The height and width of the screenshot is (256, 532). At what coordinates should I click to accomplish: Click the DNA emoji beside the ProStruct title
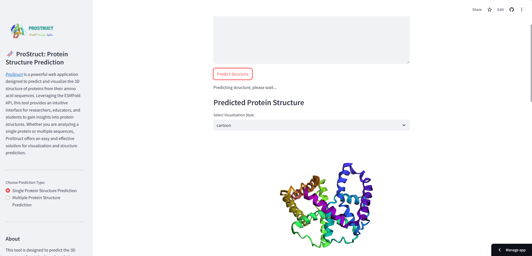pyautogui.click(x=10, y=54)
